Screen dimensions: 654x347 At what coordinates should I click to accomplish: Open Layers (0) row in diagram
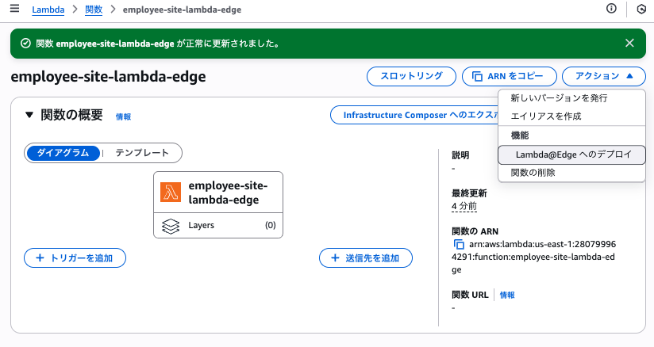pyautogui.click(x=218, y=225)
